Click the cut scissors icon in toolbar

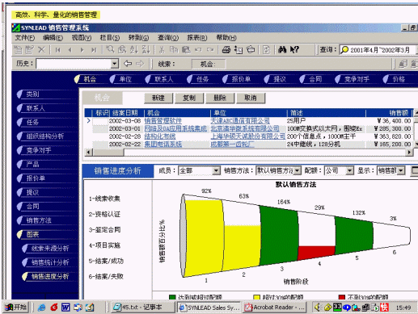coord(162,49)
